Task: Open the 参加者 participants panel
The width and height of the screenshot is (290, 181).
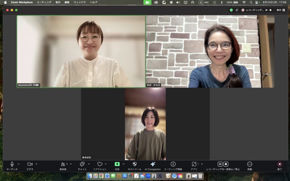Action: click(x=63, y=164)
